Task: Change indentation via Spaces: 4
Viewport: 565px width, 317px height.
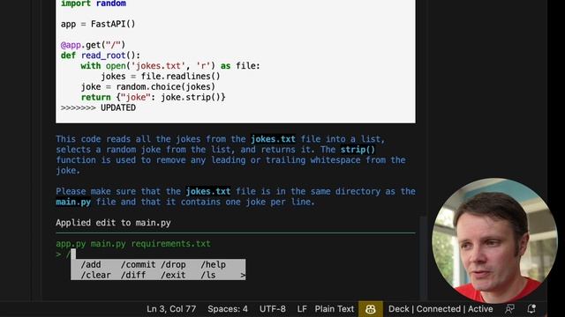Action: coord(228,309)
